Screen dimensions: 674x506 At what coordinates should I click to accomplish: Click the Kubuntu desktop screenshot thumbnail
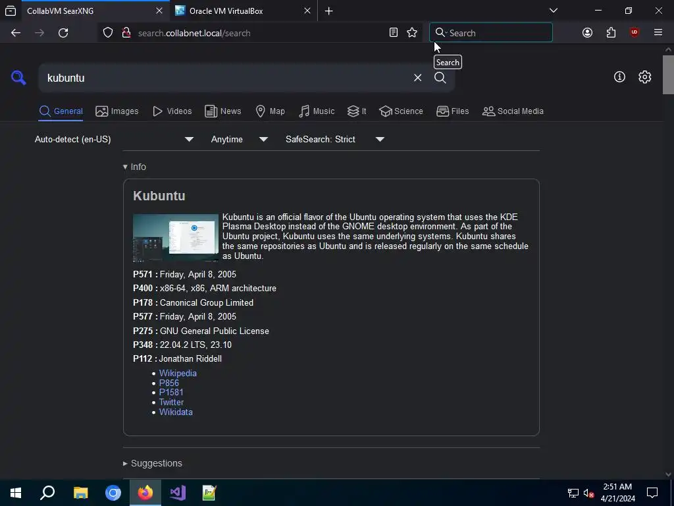[x=176, y=238]
